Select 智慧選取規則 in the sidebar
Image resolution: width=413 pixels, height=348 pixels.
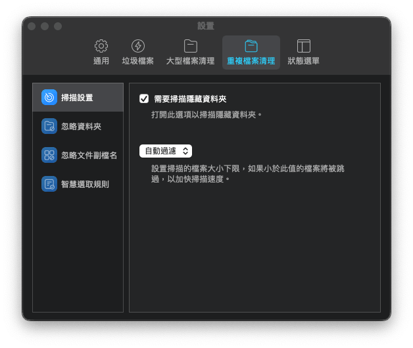(x=78, y=184)
